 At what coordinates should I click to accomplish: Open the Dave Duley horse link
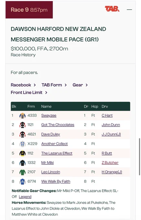tap(50, 134)
